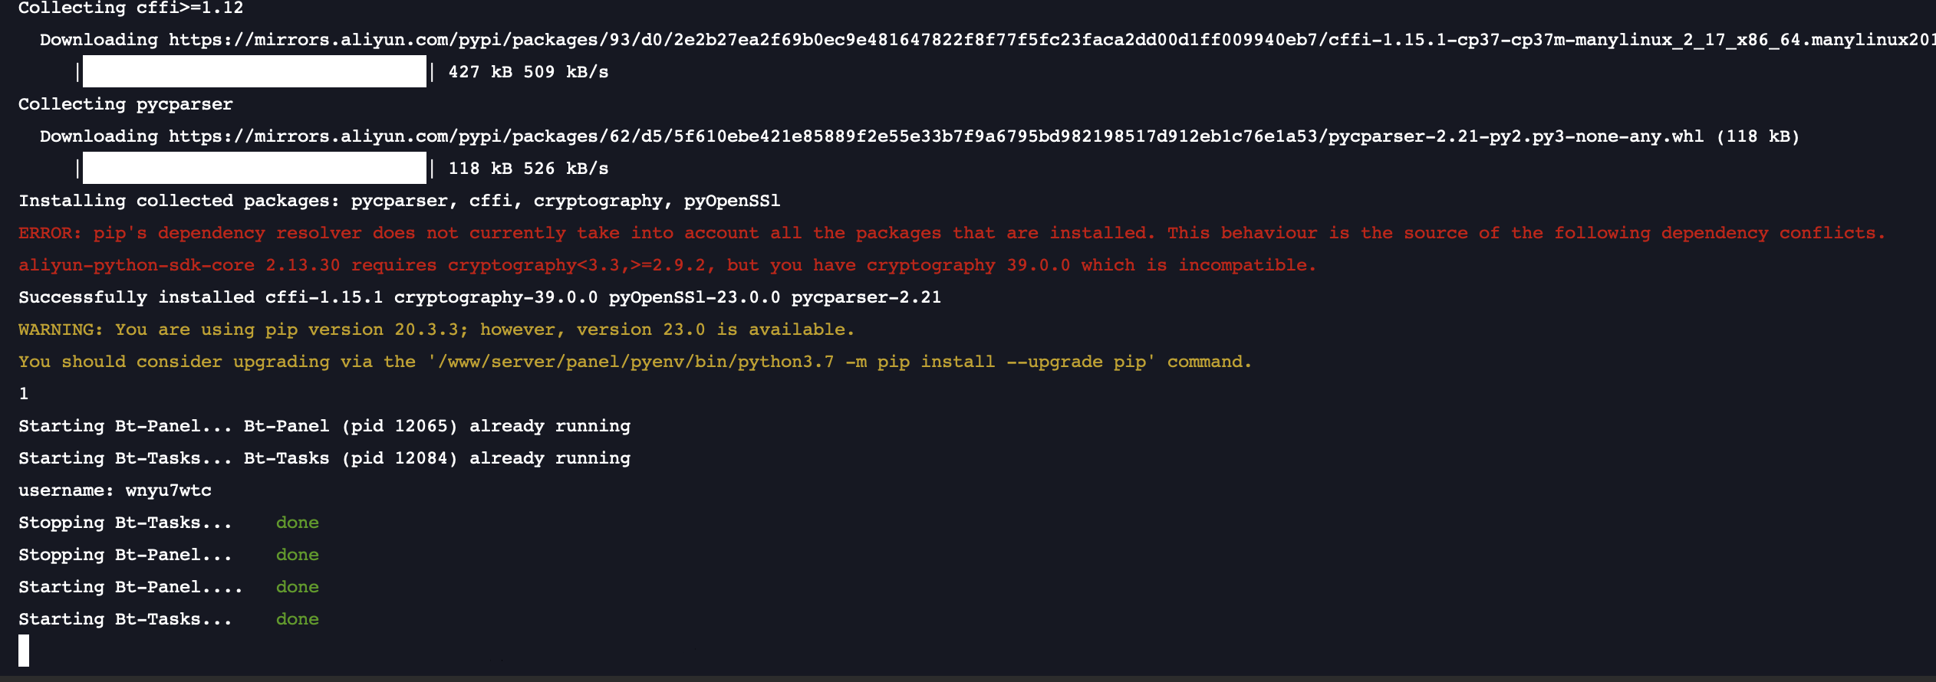Click the "427 kB 509 kB/s" download speed text

pos(528,72)
